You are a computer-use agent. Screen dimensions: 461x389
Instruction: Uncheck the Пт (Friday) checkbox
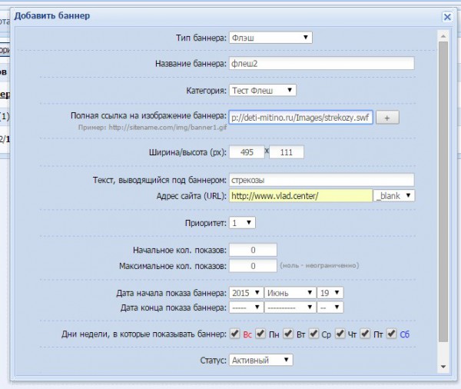pyautogui.click(x=365, y=334)
